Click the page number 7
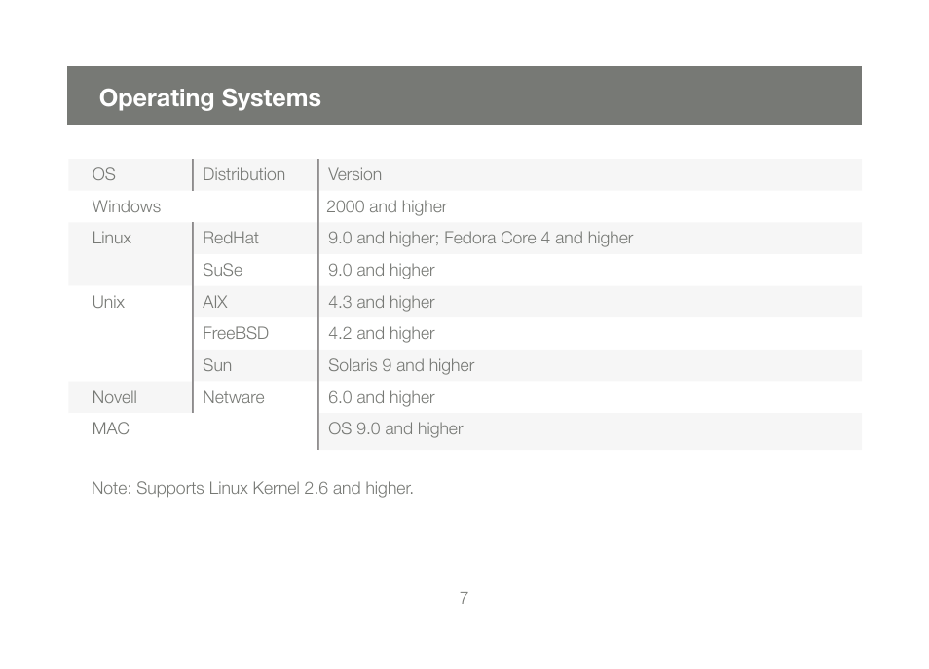Image resolution: width=929 pixels, height=669 pixels. [x=464, y=598]
